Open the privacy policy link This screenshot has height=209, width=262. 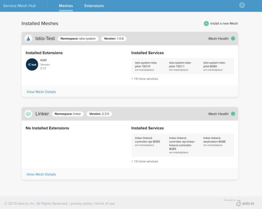[81, 204]
